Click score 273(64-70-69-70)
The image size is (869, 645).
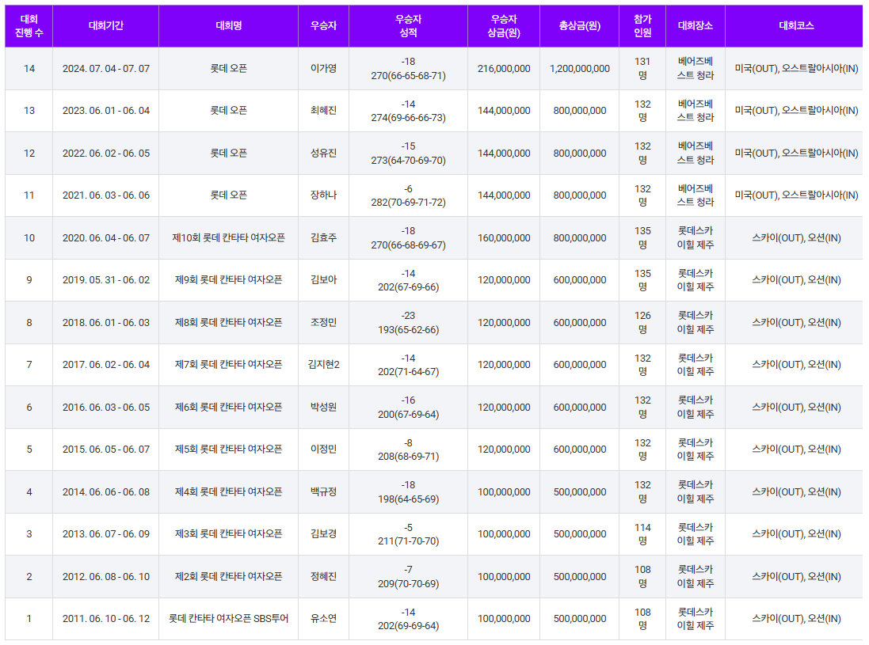tap(408, 161)
